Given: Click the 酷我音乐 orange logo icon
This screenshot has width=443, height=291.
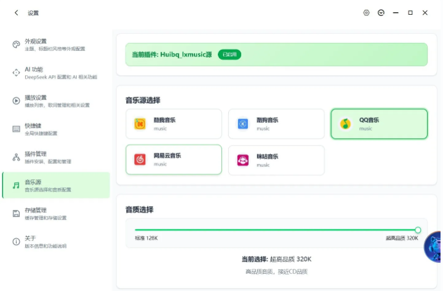Looking at the screenshot, I should click(140, 124).
